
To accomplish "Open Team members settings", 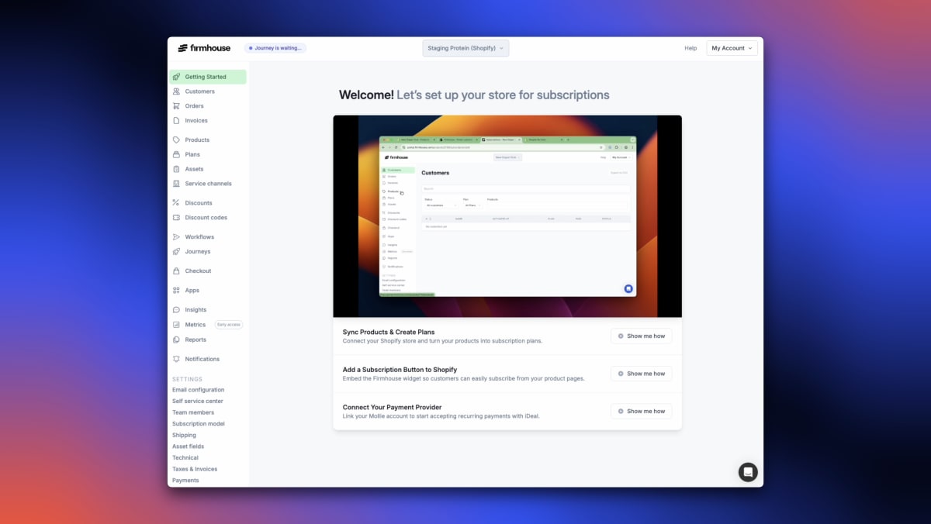I will click(x=193, y=412).
